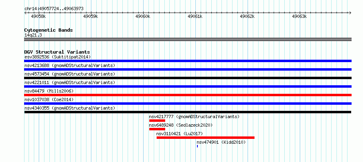Click the right arrowhead of the ruler
The width and height of the screenshot is (363, 162).
pyautogui.click(x=350, y=13)
